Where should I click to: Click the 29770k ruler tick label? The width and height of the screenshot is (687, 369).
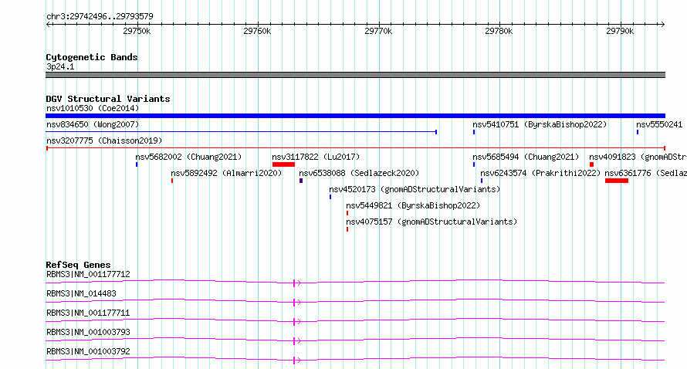[378, 31]
